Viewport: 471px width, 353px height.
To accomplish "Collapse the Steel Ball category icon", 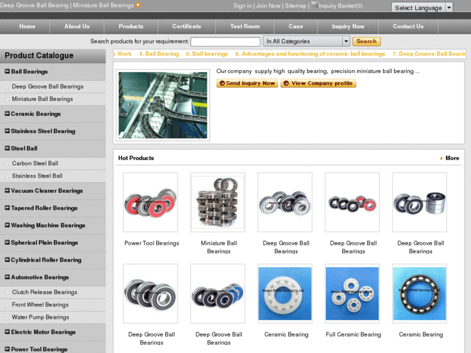I will 7,148.
